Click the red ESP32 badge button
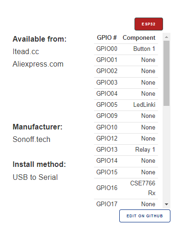Viewport: 181px width, 227px height. 149,24
